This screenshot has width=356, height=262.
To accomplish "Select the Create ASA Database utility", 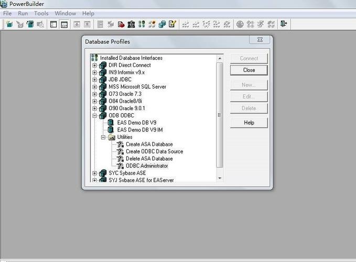I will tap(149, 144).
